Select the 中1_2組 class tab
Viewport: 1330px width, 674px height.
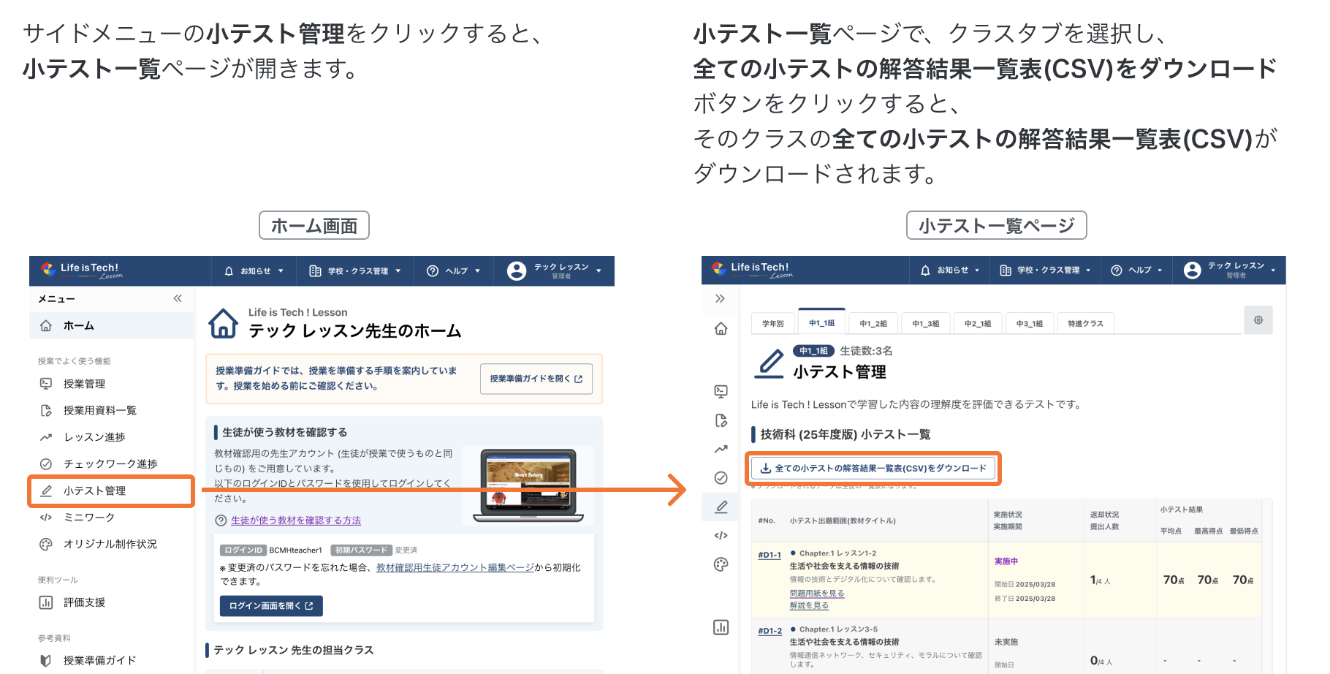click(873, 323)
